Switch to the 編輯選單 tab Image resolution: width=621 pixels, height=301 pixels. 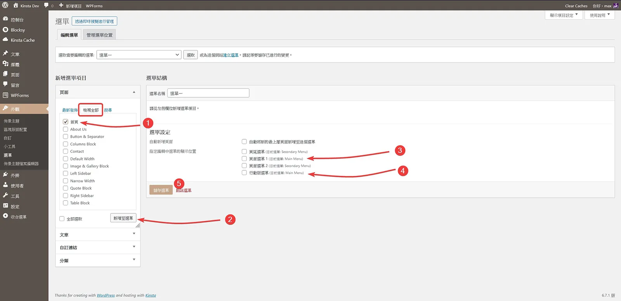(69, 35)
